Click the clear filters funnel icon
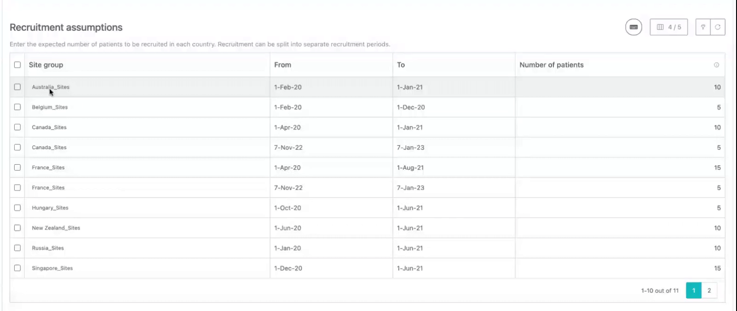Image resolution: width=737 pixels, height=311 pixels. (703, 27)
